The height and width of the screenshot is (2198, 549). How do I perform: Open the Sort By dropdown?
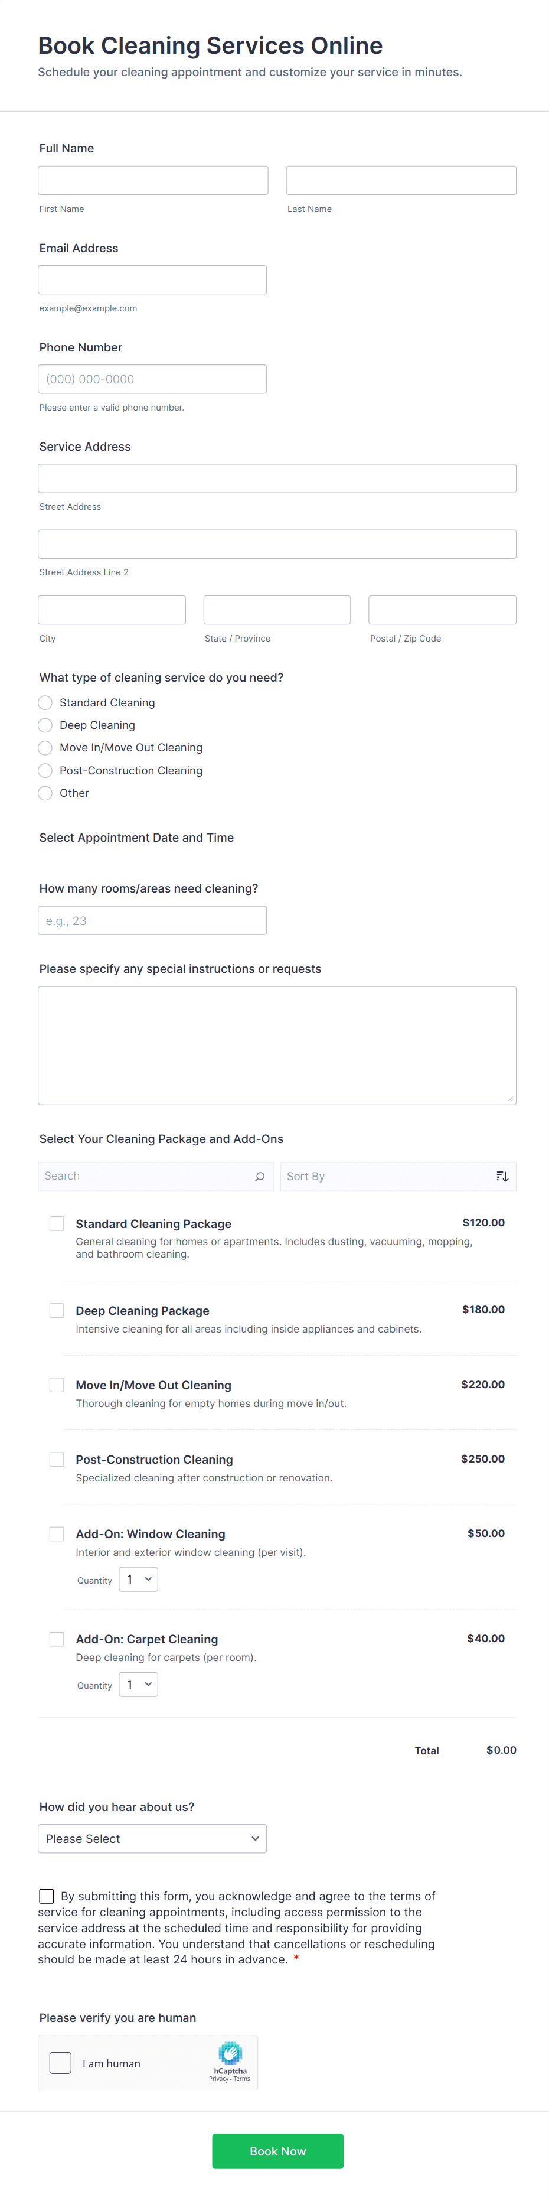click(397, 1176)
